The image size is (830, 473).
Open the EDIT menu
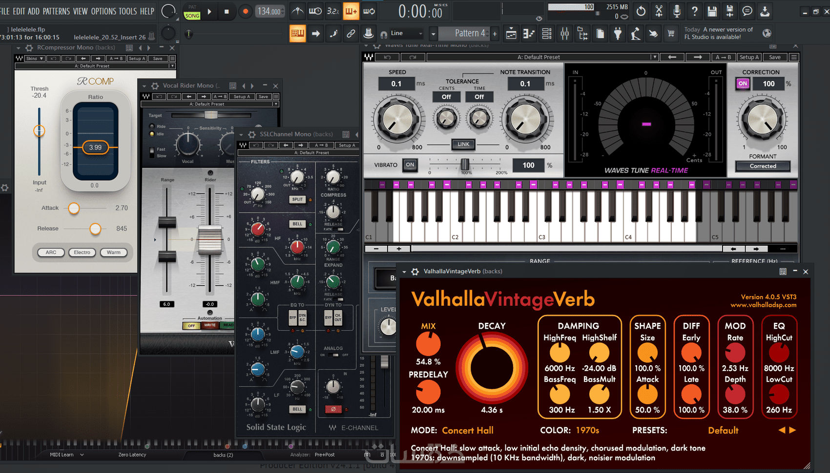click(19, 11)
